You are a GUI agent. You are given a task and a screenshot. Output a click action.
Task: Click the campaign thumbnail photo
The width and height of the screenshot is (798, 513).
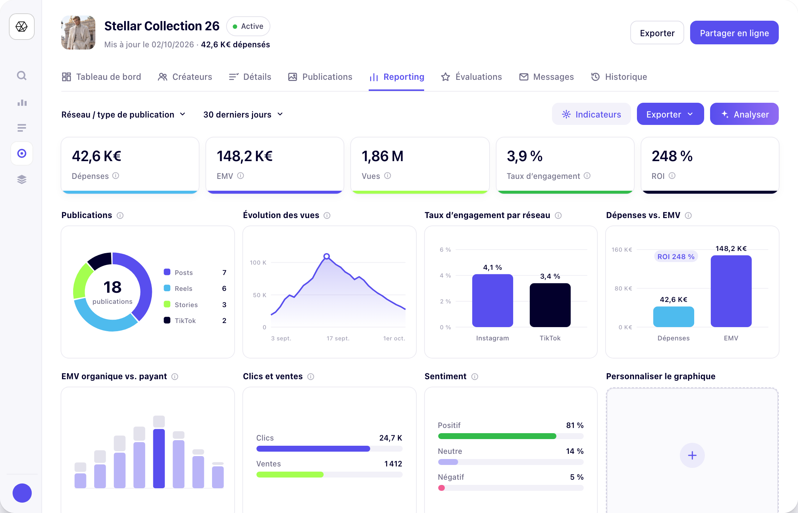(x=78, y=33)
